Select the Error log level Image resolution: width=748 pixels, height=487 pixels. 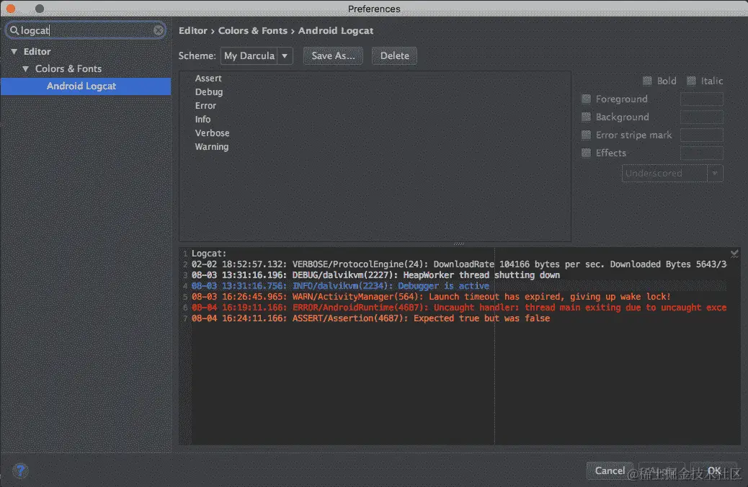[x=205, y=106]
